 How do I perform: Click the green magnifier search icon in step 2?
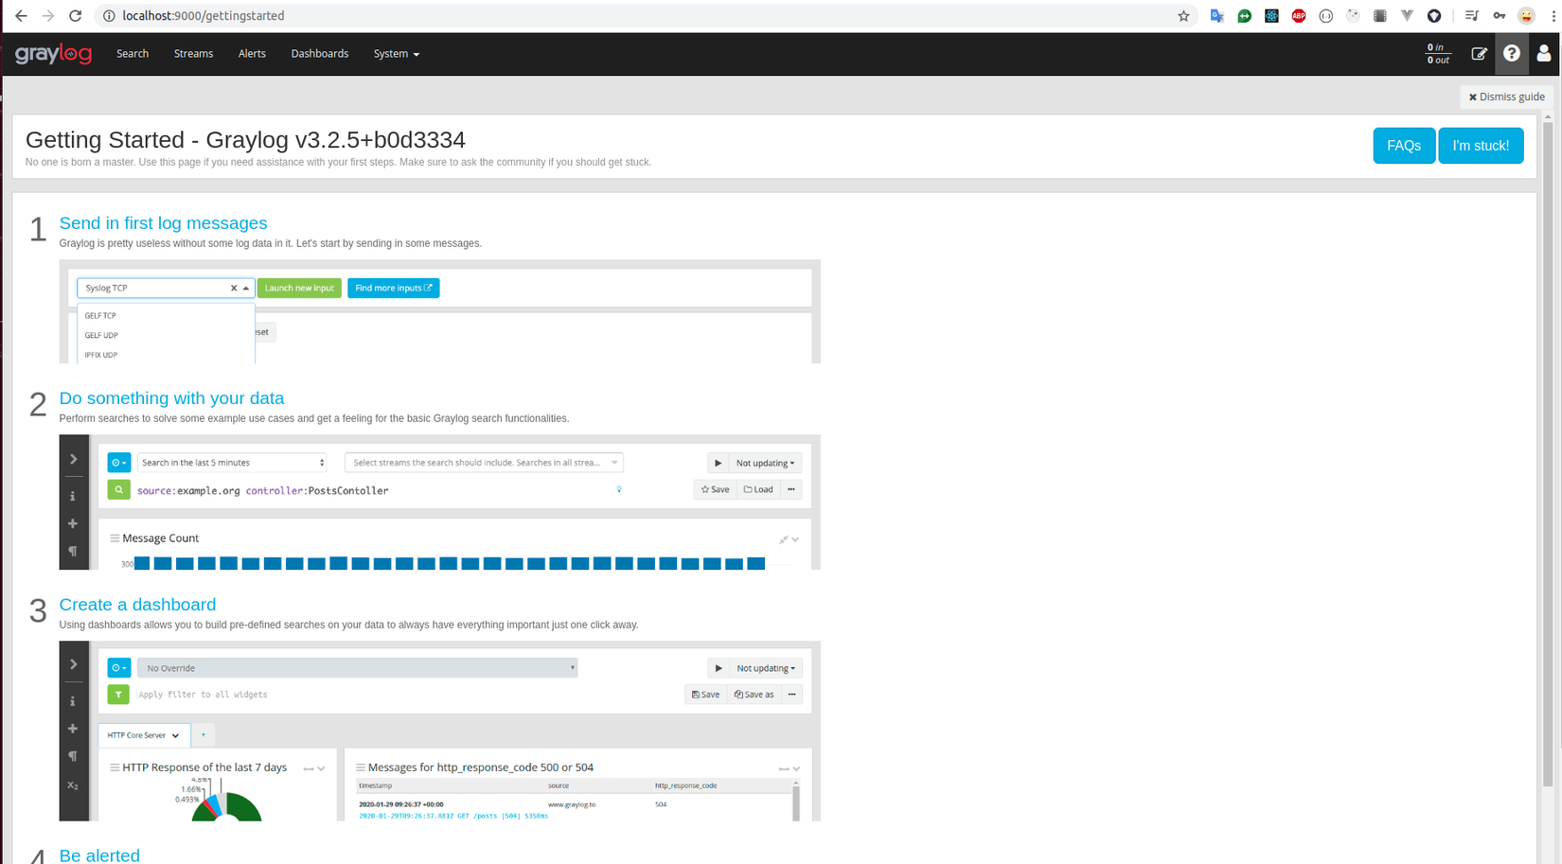[x=118, y=490]
